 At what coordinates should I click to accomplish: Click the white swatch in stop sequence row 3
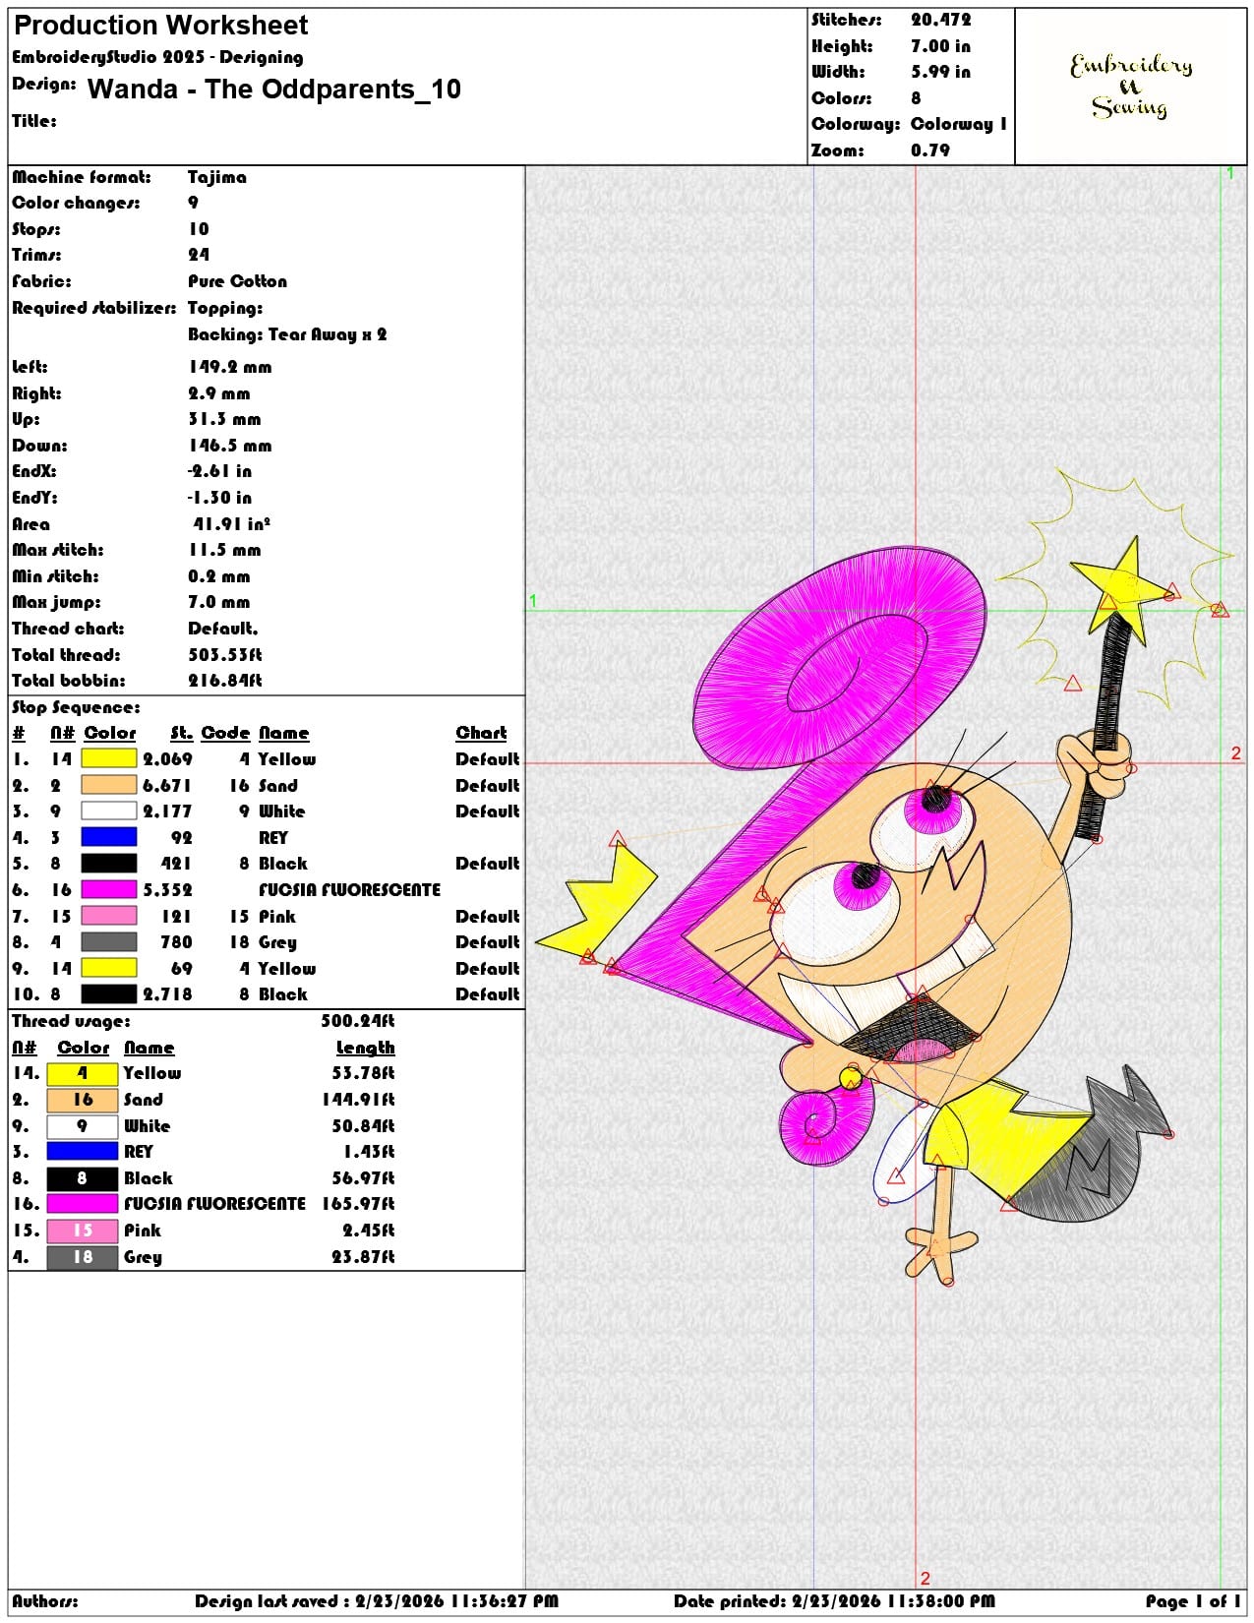[108, 811]
